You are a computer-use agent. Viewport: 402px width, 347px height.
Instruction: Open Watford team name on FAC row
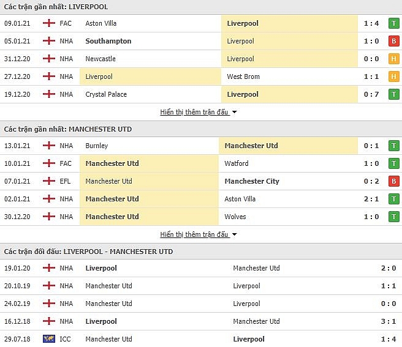click(237, 163)
